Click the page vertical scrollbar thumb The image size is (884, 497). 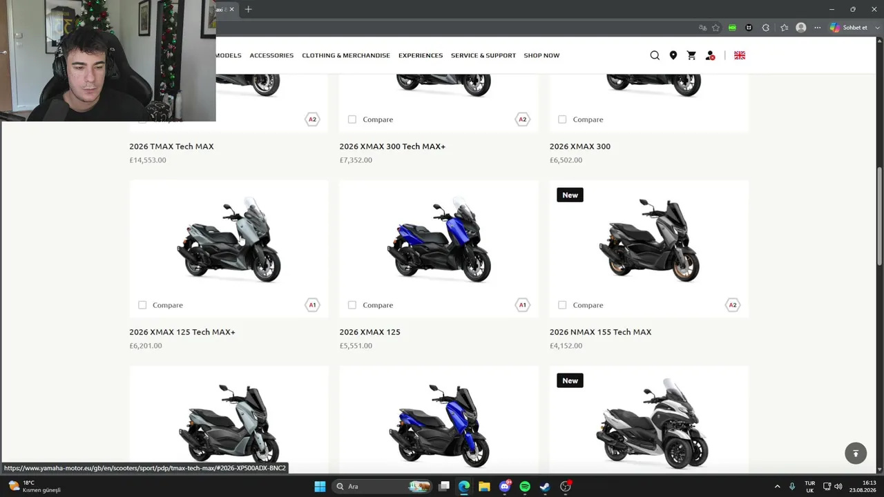879,215
